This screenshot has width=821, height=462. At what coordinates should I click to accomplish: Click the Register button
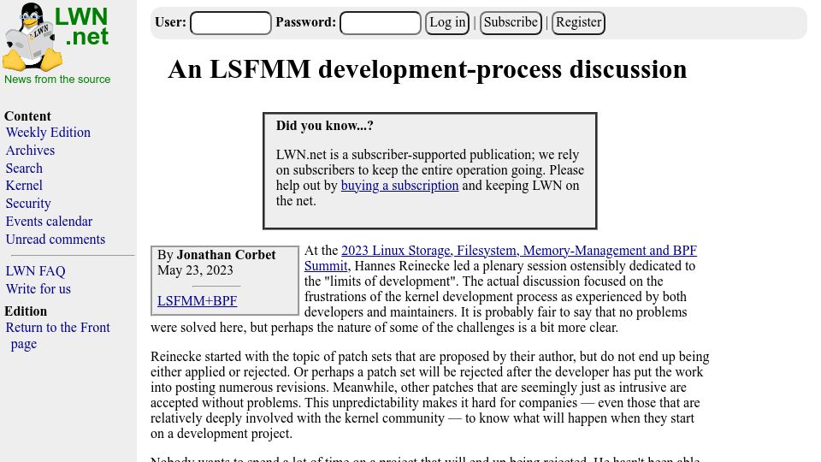click(x=579, y=23)
